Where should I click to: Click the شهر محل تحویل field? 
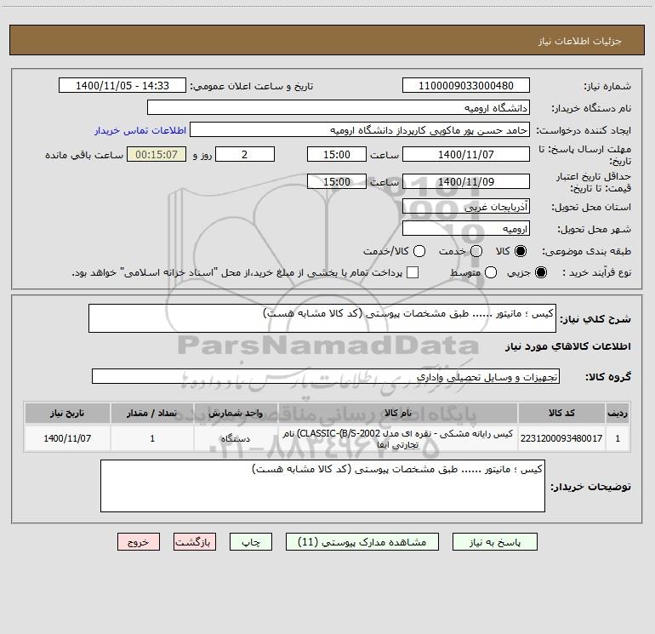[x=466, y=228]
